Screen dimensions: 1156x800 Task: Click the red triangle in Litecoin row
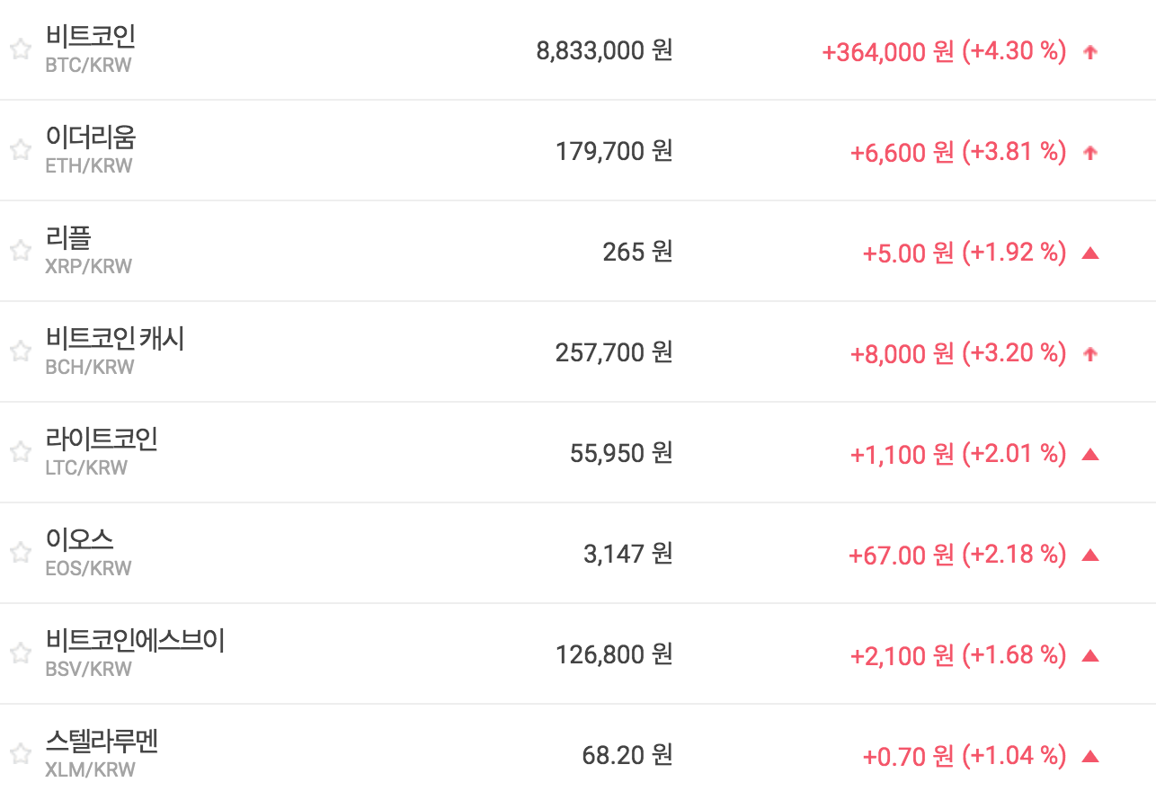coord(1090,455)
